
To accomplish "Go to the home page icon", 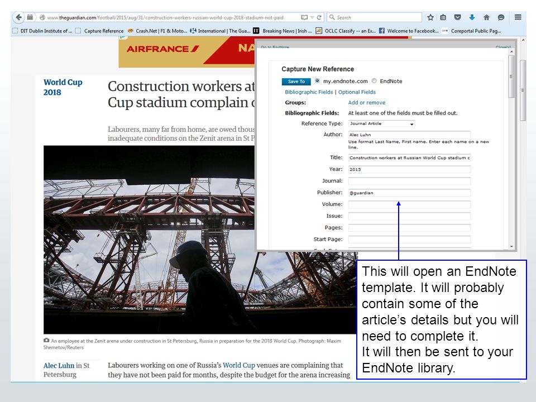I will point(486,17).
